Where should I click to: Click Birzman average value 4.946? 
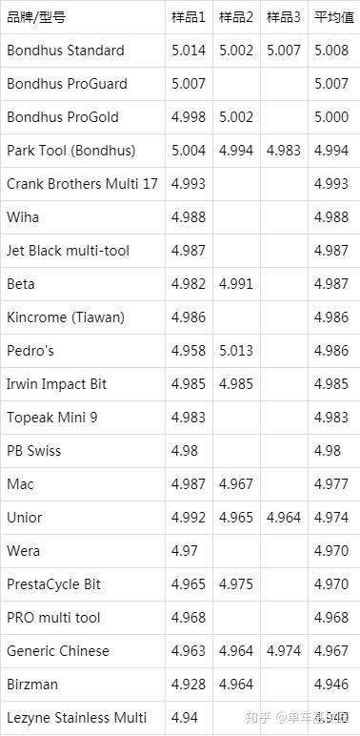tap(331, 684)
